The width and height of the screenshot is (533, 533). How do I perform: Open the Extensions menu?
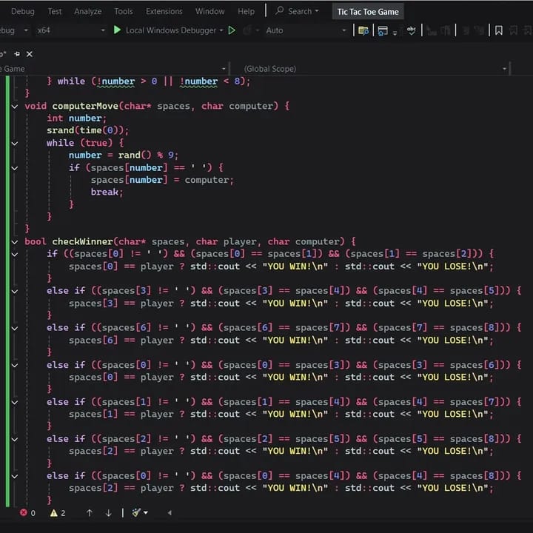[164, 11]
